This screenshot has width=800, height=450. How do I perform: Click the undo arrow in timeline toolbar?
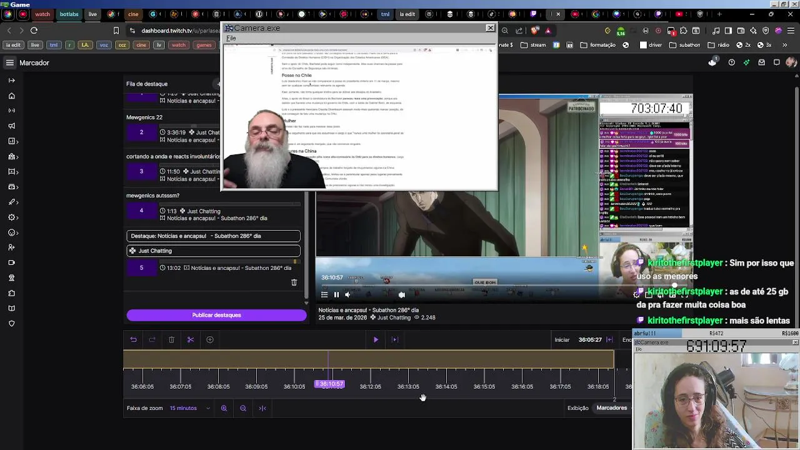pyautogui.click(x=133, y=339)
